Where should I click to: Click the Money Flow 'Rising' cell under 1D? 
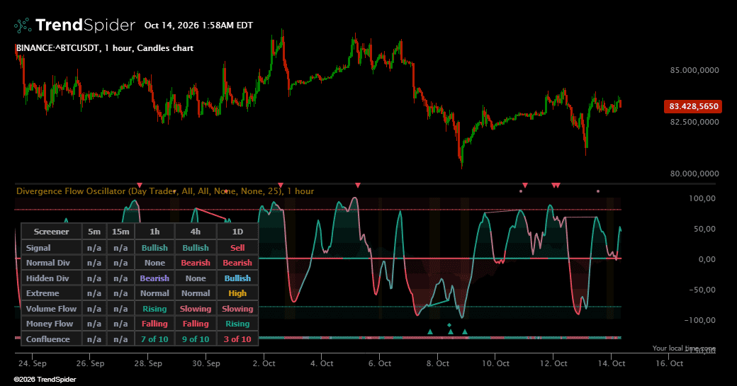[x=237, y=324]
